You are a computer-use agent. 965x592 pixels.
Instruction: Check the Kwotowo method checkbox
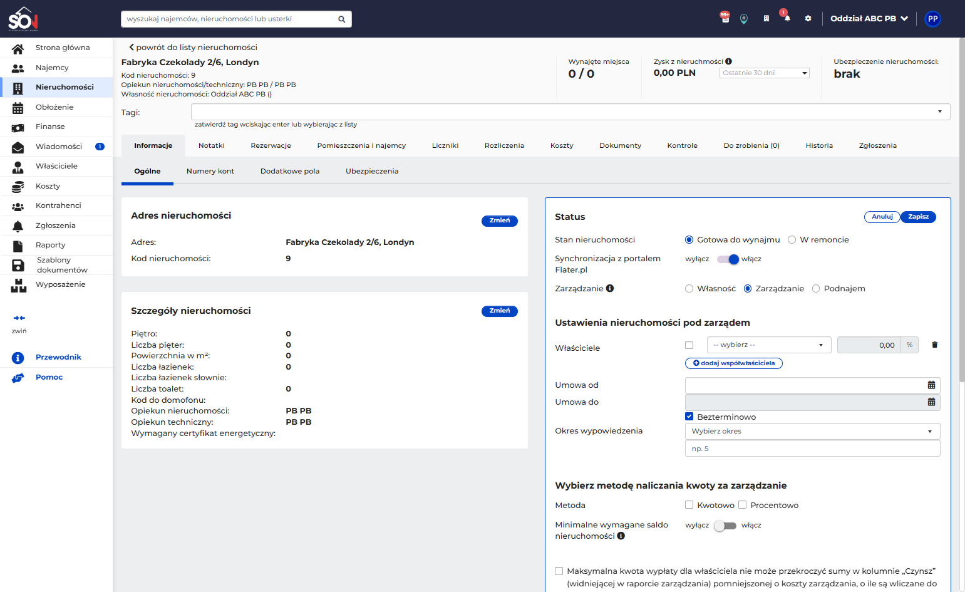689,505
